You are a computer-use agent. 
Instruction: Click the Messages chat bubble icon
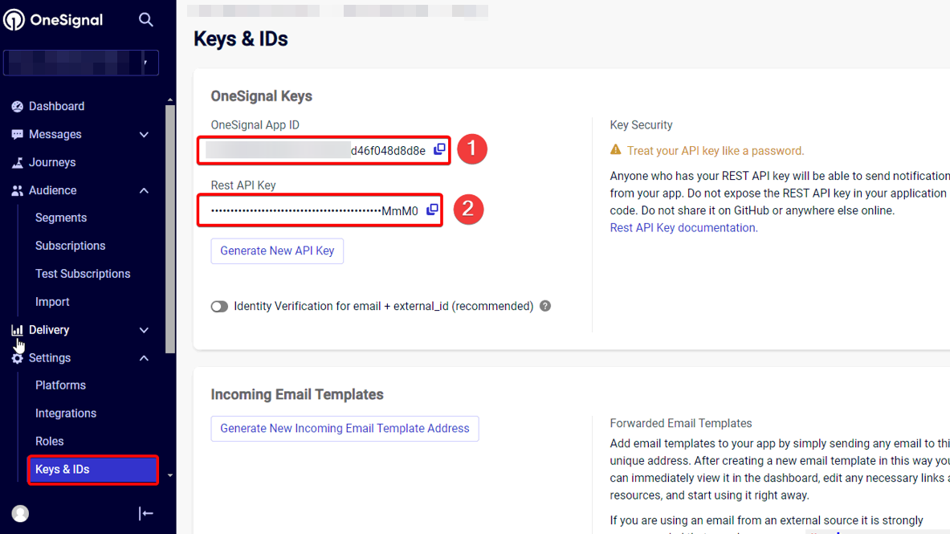[x=17, y=135]
